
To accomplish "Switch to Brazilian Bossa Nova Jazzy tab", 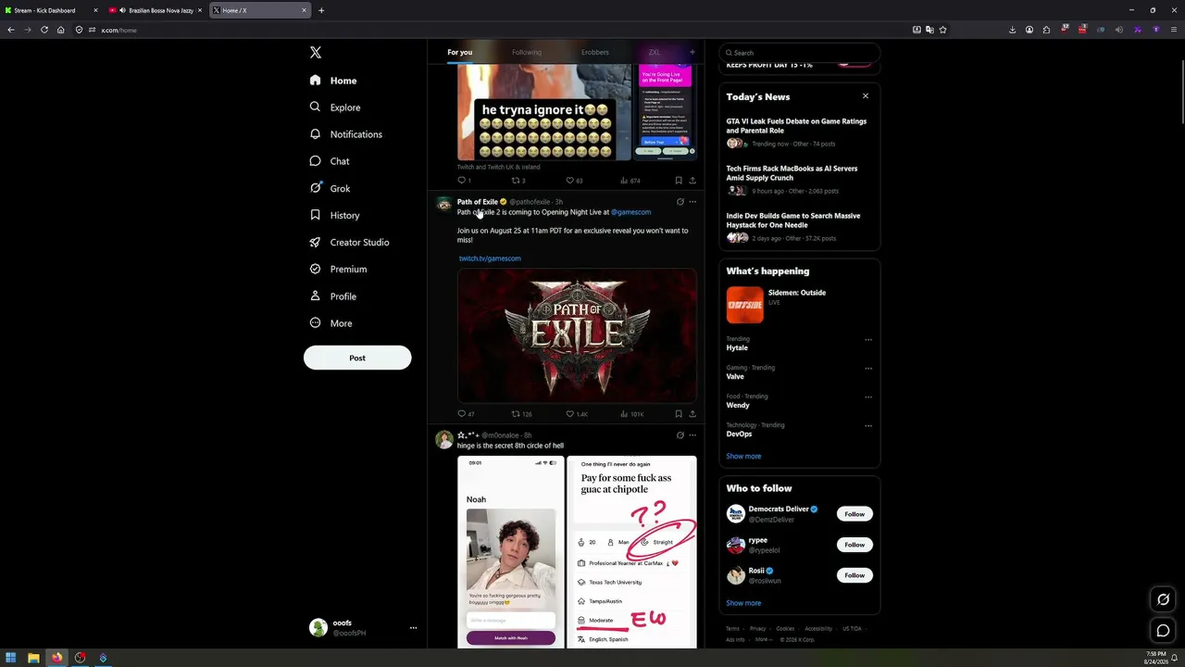I will coord(156,10).
